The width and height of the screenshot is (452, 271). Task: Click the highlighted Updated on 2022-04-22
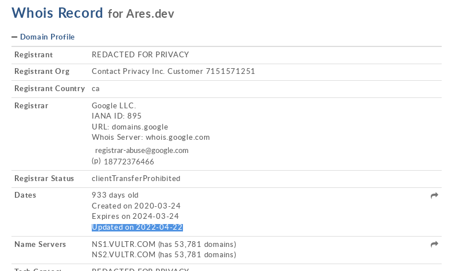point(137,227)
